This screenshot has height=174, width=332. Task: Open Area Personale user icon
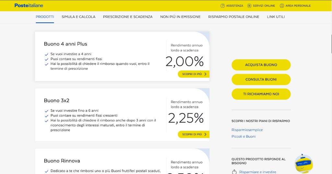tap(282, 6)
